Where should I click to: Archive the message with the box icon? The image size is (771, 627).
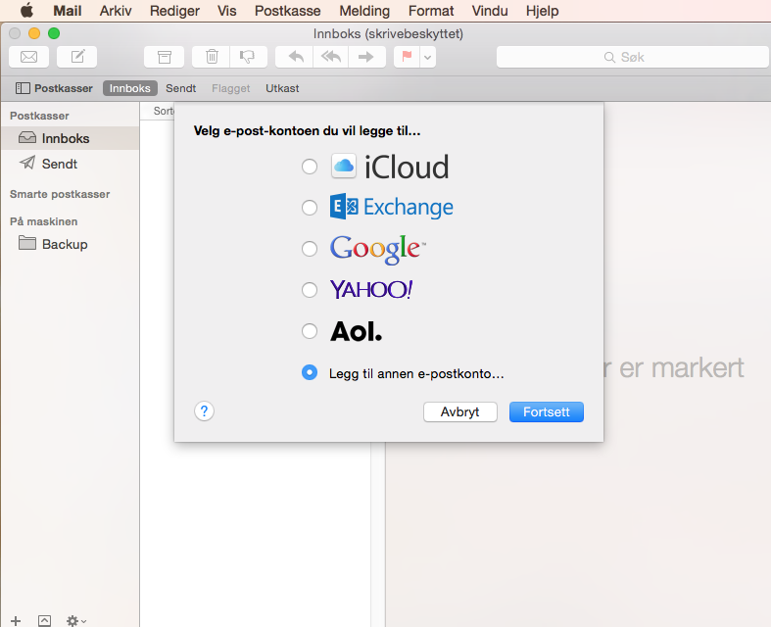(x=164, y=57)
